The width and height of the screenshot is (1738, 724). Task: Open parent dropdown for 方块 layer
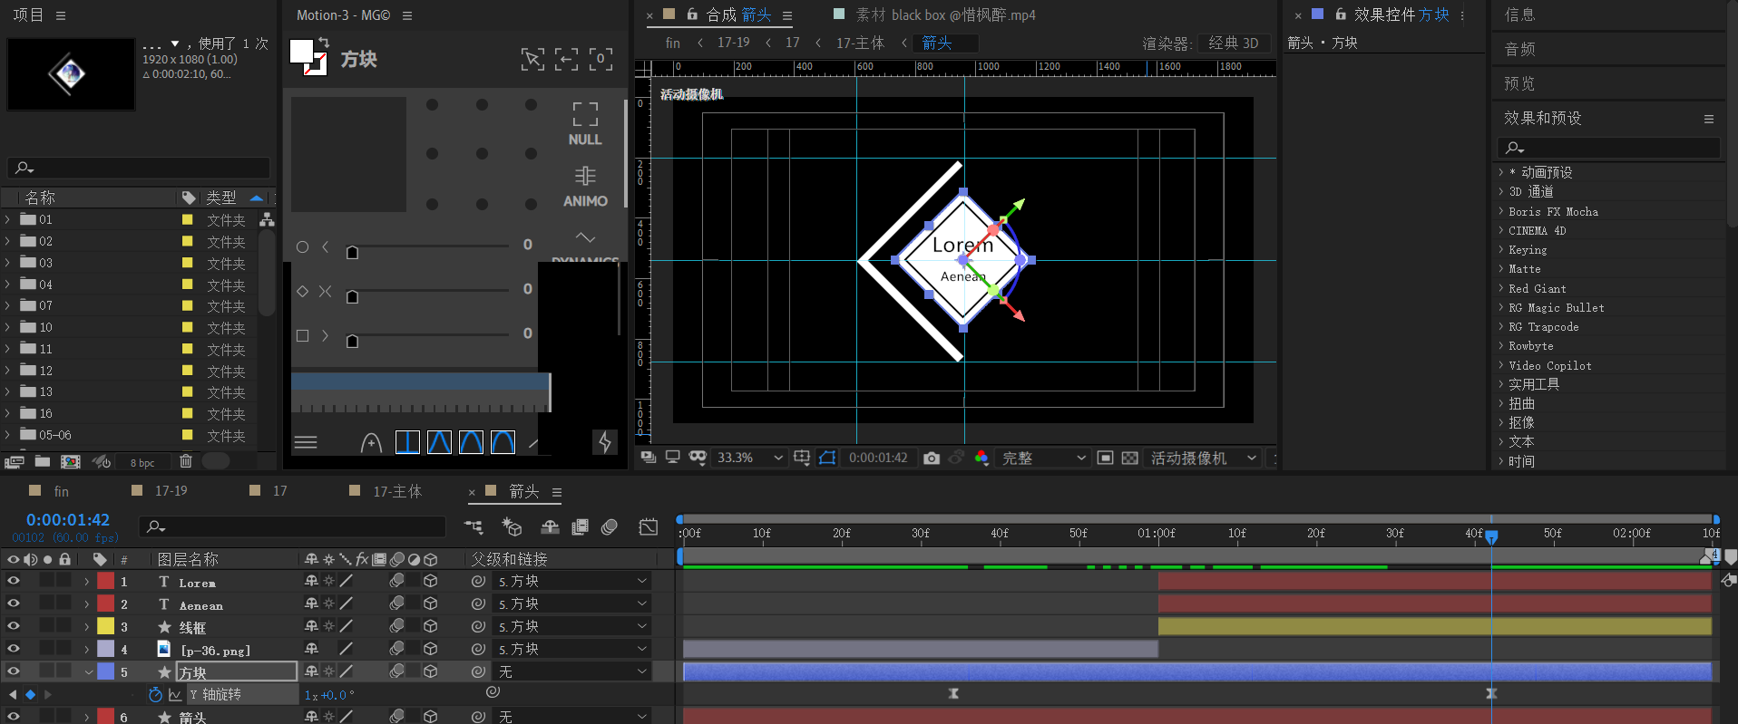point(572,671)
